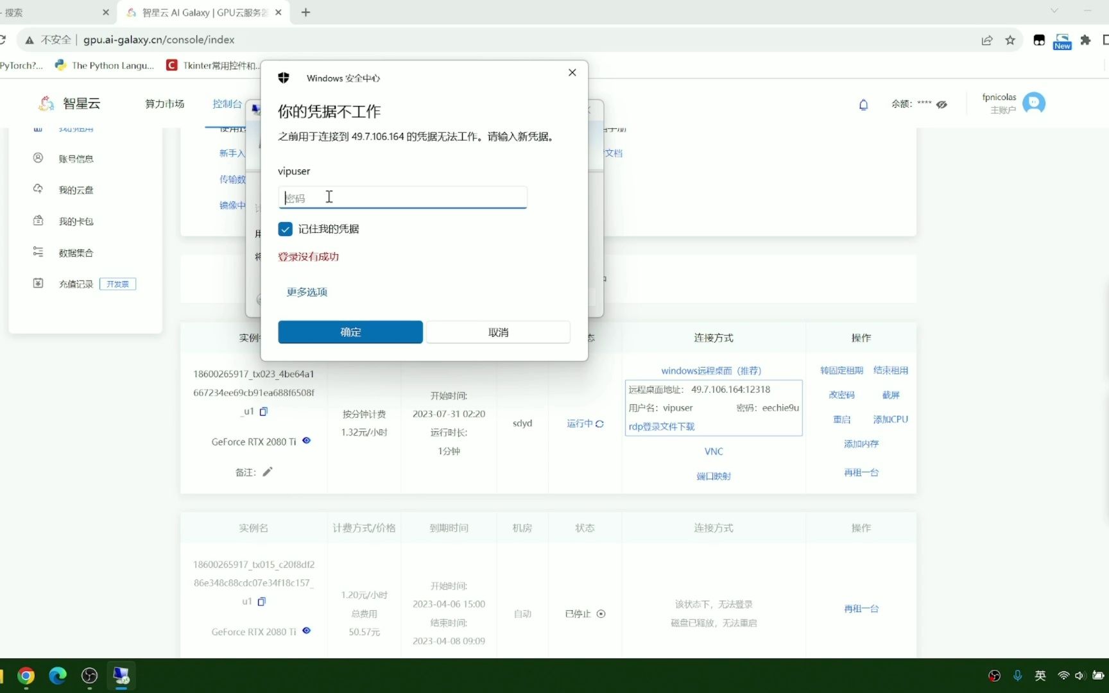Click 再租一台 for the running instance
Screen dimensions: 1109x693
coord(861,472)
